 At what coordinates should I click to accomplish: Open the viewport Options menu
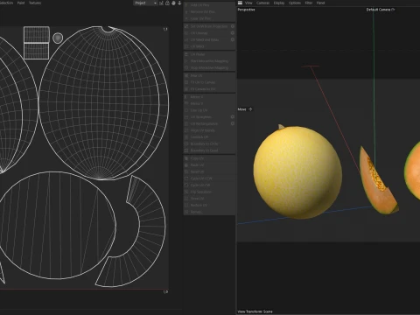click(295, 3)
